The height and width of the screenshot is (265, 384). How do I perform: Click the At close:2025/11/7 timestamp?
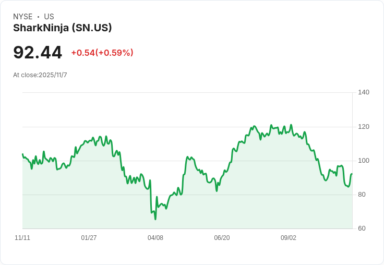(x=40, y=75)
